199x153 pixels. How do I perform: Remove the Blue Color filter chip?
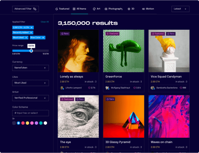click(x=43, y=37)
